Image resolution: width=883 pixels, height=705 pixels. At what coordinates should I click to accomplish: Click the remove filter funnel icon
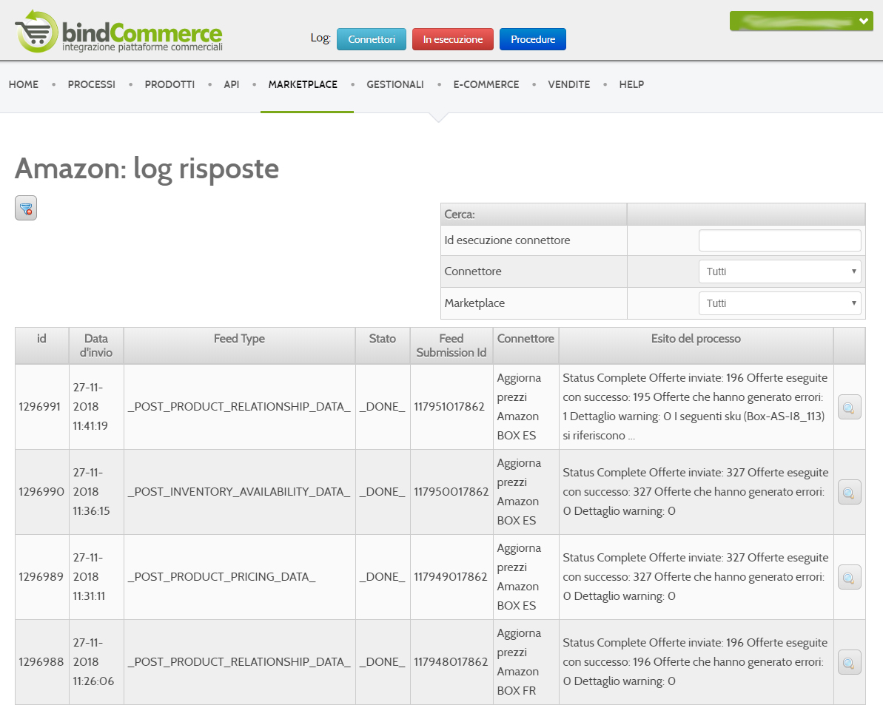pyautogui.click(x=26, y=208)
